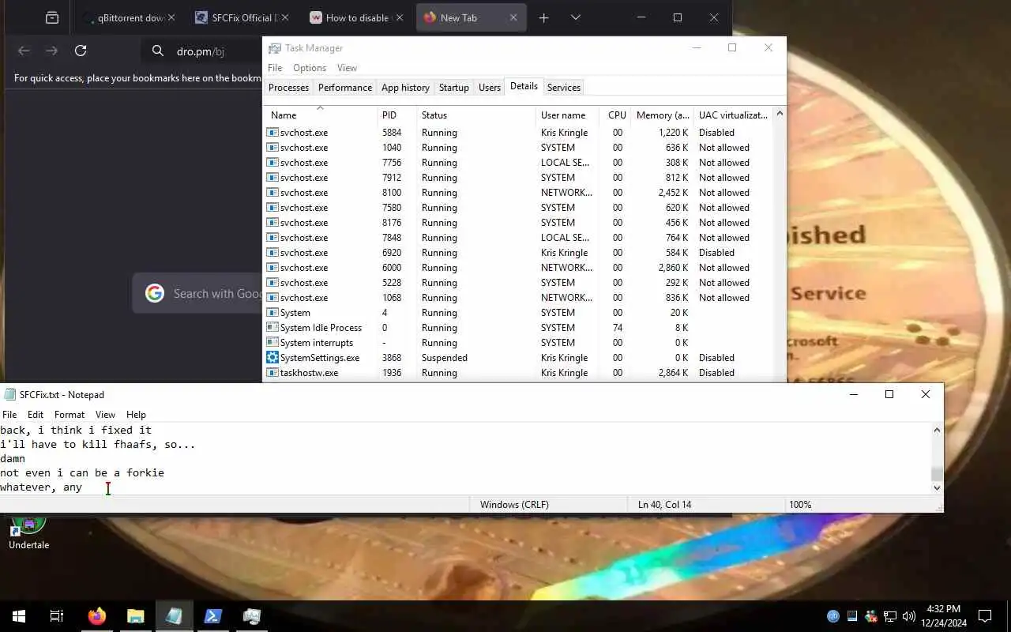The image size is (1011, 632).
Task: Open the Services tab in Task Manager
Action: (x=564, y=88)
